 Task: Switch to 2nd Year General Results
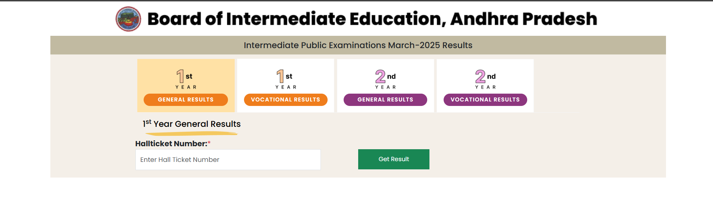385,100
